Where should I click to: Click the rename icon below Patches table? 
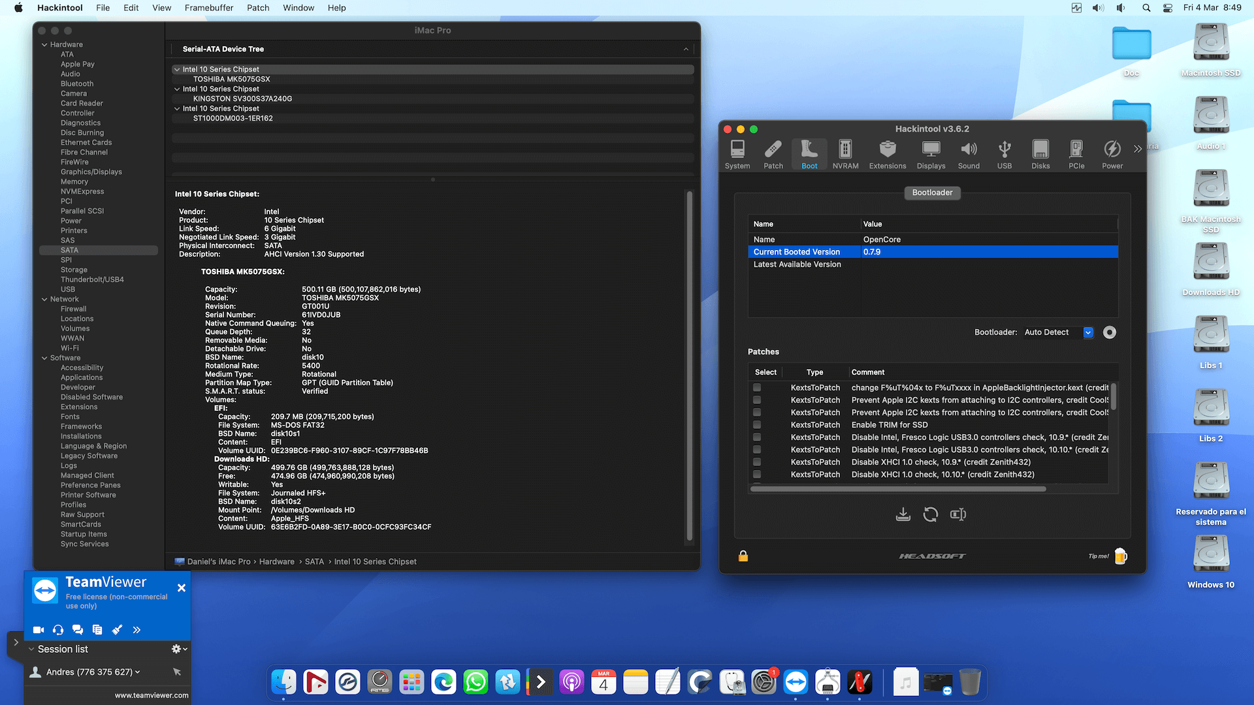click(958, 514)
